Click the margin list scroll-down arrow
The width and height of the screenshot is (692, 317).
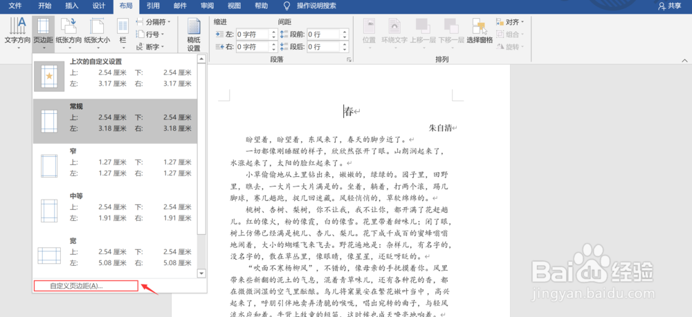pos(201,273)
